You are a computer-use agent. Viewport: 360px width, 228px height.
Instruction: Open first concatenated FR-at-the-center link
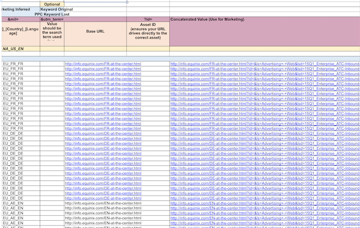click(265, 64)
